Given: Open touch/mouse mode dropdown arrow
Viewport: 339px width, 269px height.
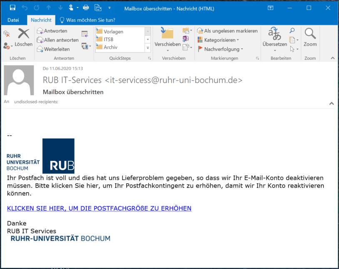Looking at the screenshot, I should click(x=77, y=8).
